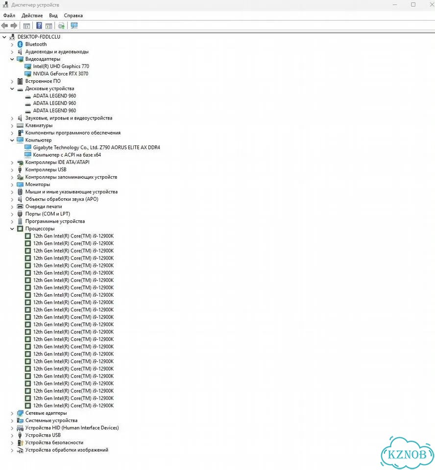The height and width of the screenshot is (470, 435).
Task: Select the first i9-12900K processor entry
Action: pos(73,236)
